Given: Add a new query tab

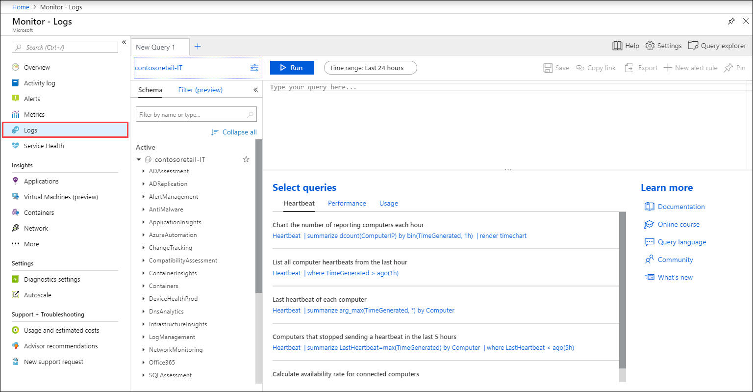Looking at the screenshot, I should [198, 47].
